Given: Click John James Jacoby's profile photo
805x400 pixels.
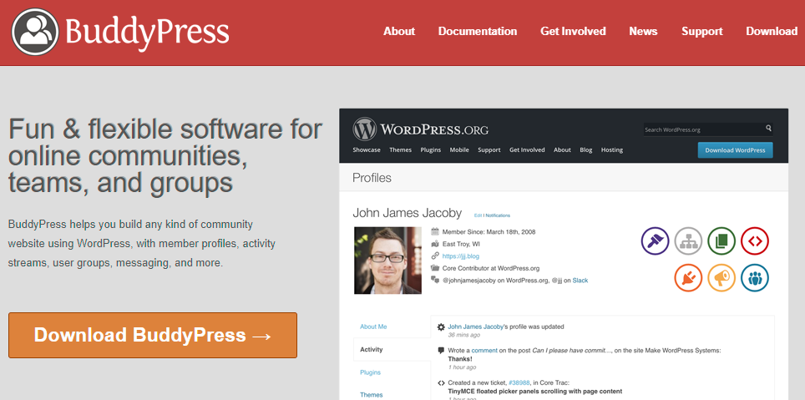Looking at the screenshot, I should click(387, 261).
